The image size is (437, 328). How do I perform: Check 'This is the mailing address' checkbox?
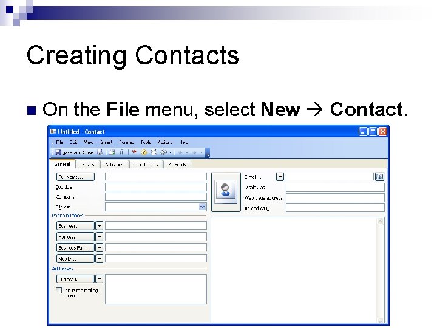click(59, 290)
